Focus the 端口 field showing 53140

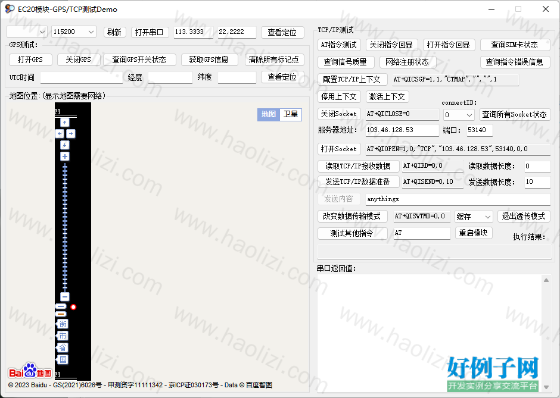click(x=480, y=130)
